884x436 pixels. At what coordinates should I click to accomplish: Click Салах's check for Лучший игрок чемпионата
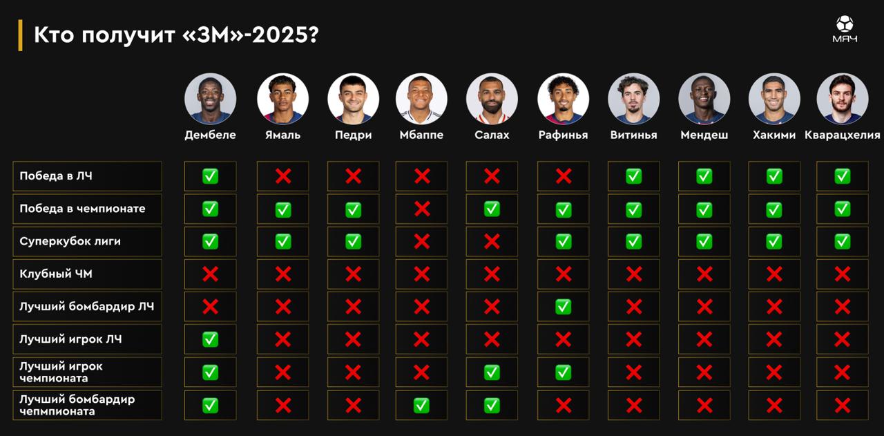point(492,372)
